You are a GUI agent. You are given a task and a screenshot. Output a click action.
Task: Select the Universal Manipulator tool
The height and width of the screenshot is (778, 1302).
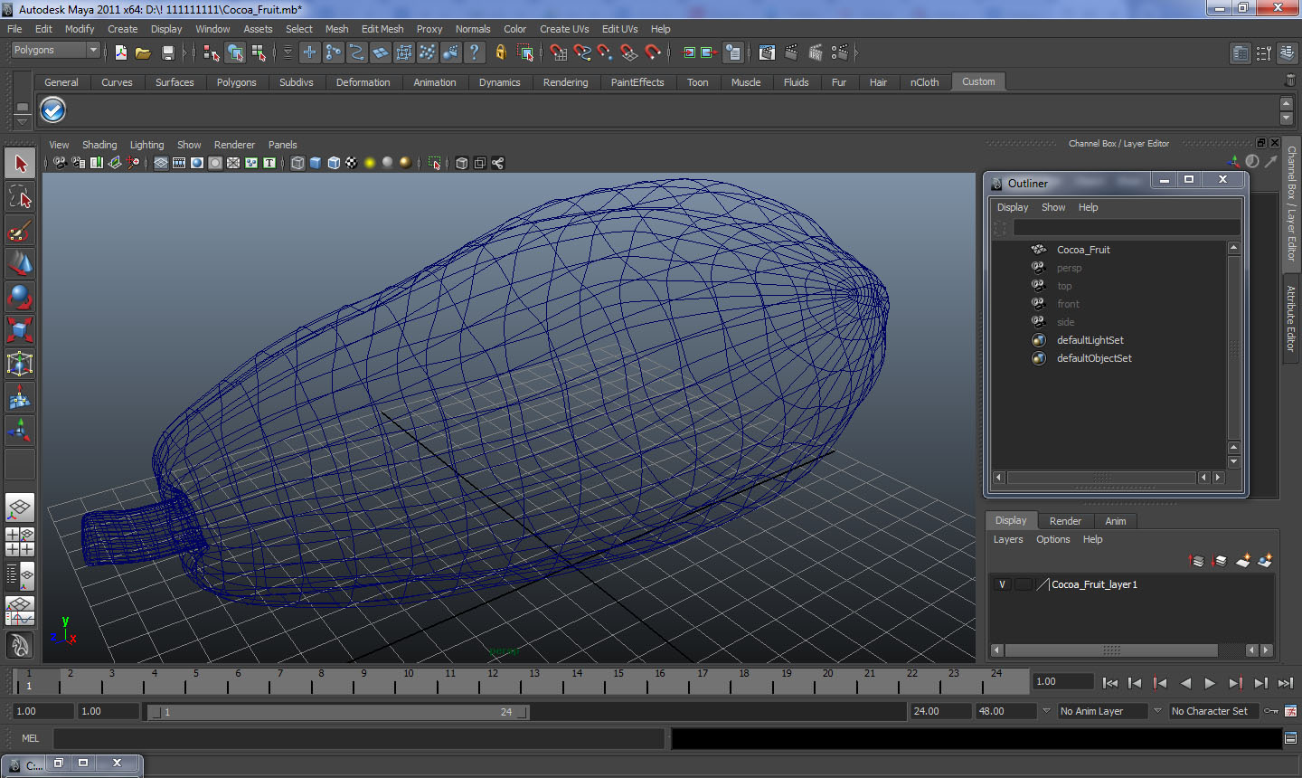[x=20, y=363]
